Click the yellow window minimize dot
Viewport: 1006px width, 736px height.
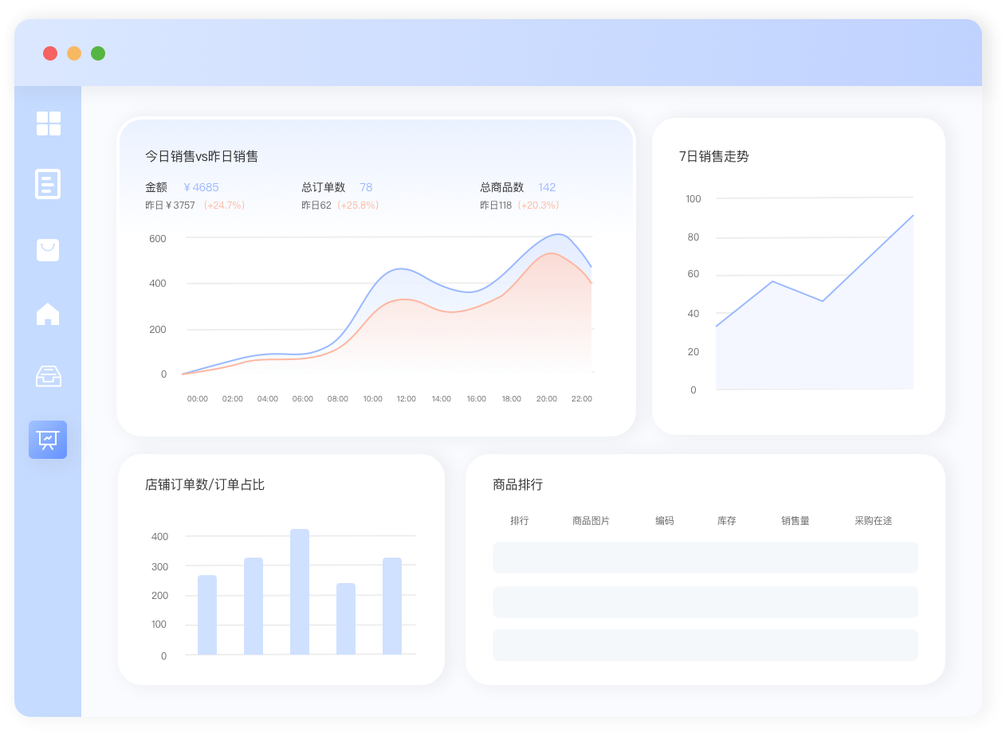[x=74, y=53]
